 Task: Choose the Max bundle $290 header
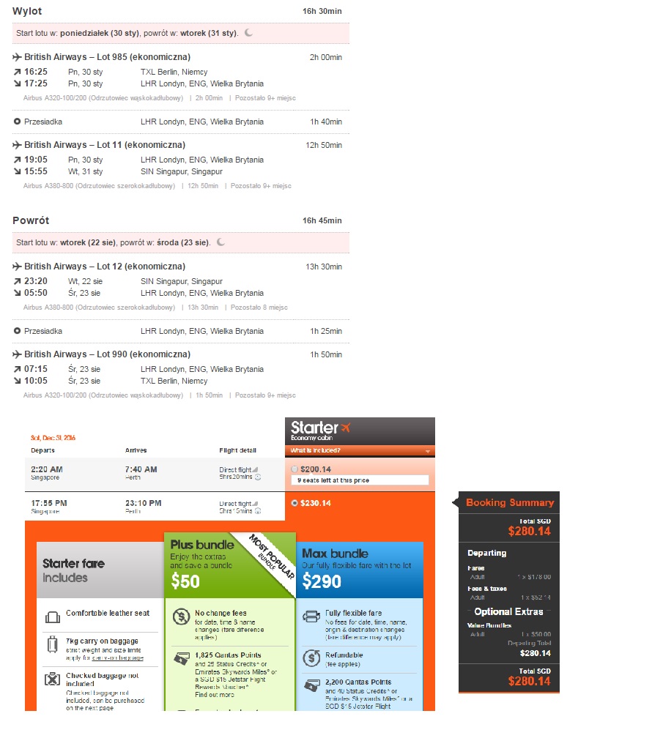(x=360, y=570)
